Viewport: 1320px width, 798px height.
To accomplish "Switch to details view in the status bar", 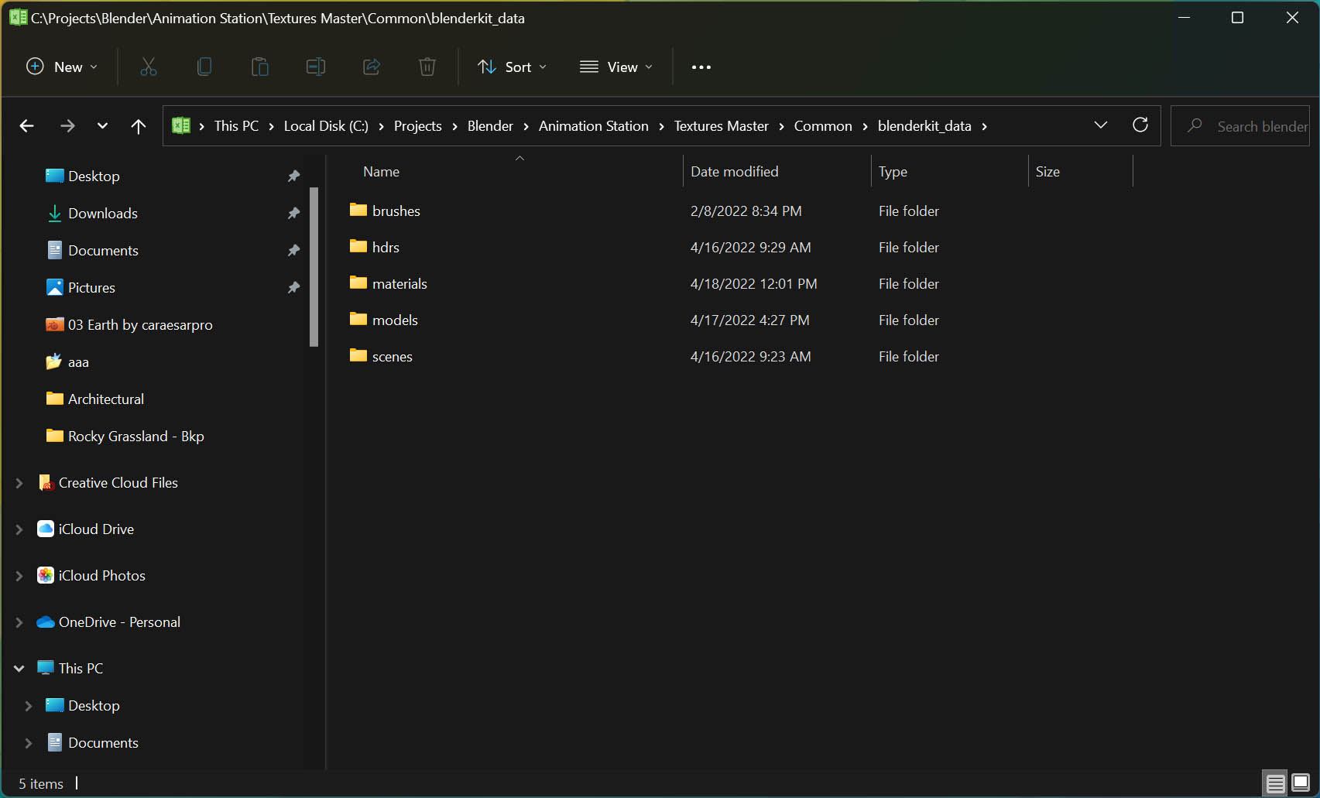I will click(1274, 783).
